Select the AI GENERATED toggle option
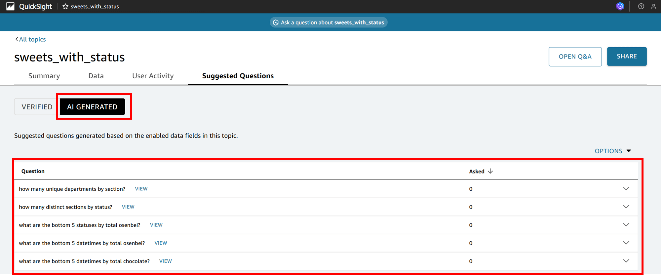 click(92, 107)
